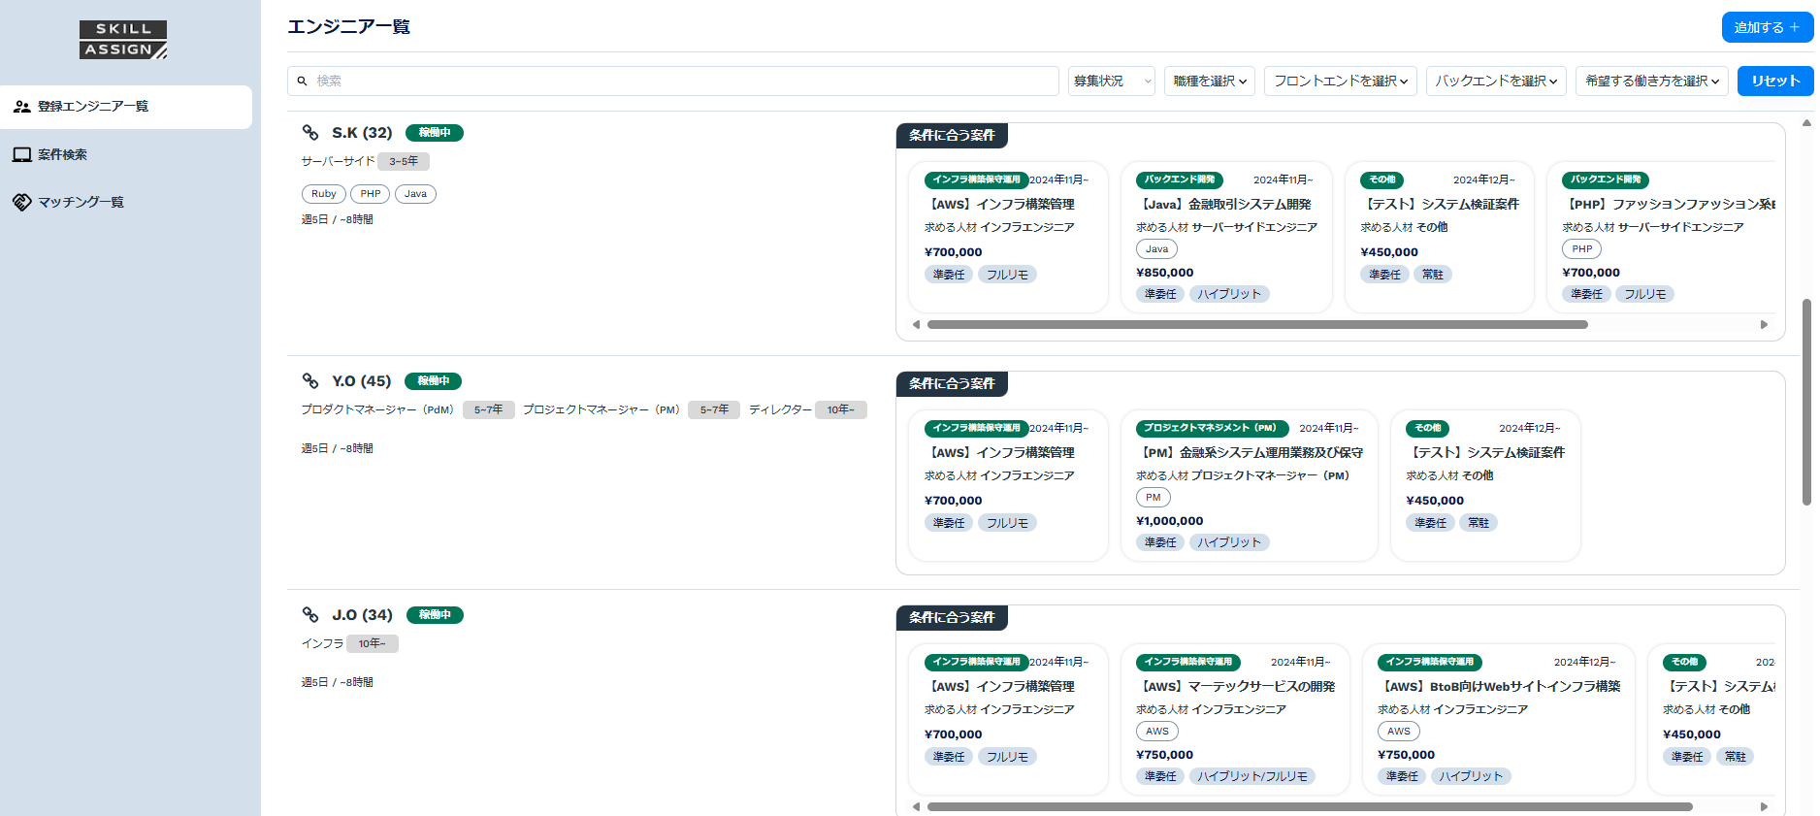Image resolution: width=1820 pixels, height=816 pixels.
Task: Click the right arrow of S.K's project scrollbar
Action: click(1764, 325)
